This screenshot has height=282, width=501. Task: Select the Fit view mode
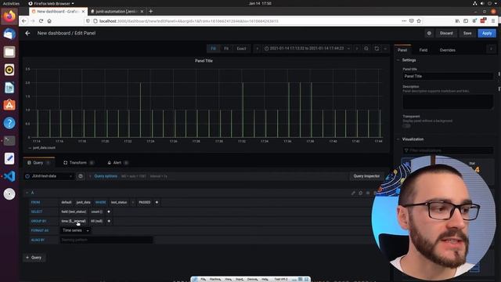coord(226,49)
